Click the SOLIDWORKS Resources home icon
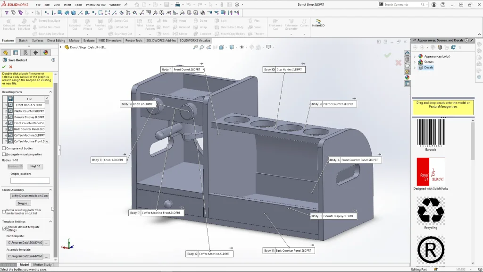 tap(407, 53)
